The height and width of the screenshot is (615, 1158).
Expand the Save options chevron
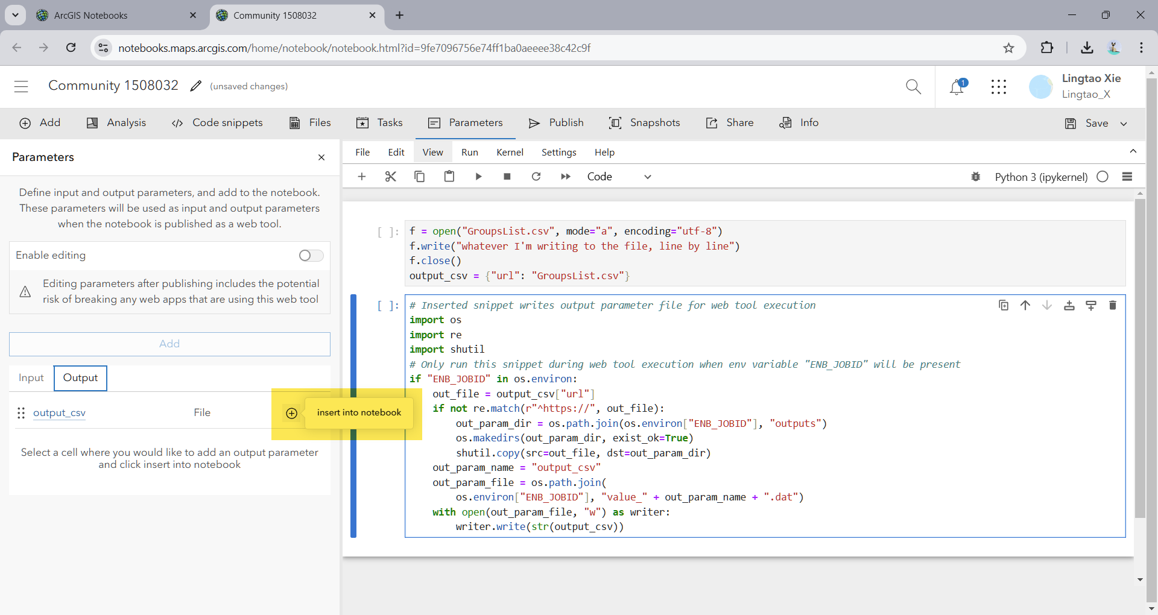[1124, 123]
